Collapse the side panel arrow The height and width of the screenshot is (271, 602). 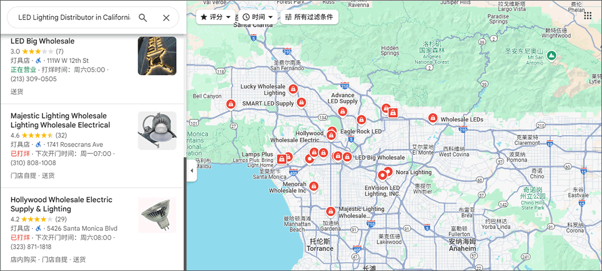click(192, 171)
